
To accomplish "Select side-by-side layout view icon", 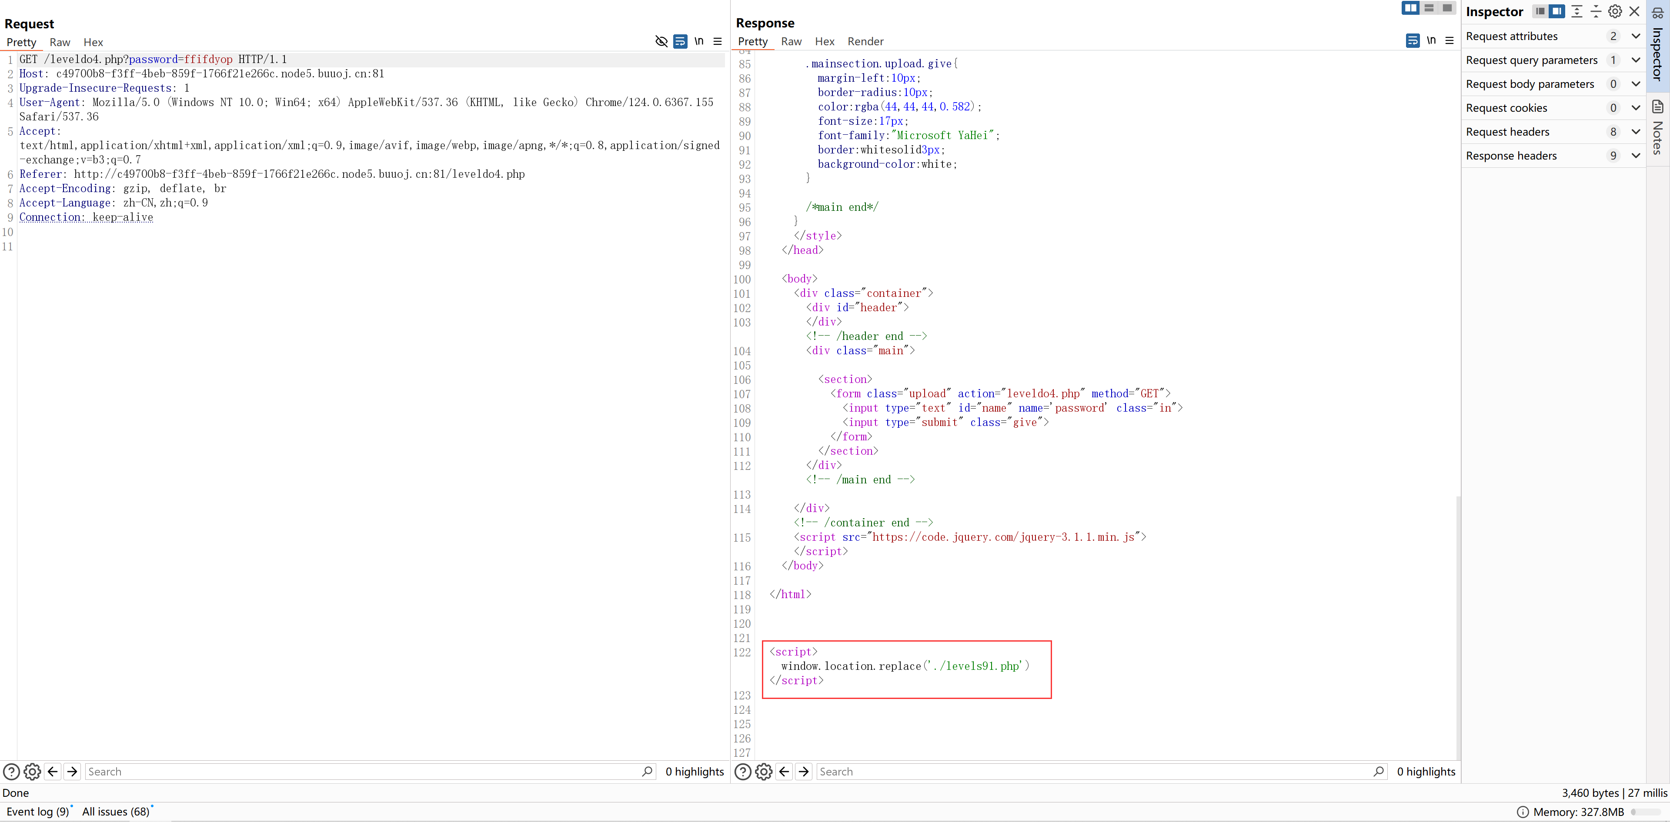I will [x=1410, y=8].
